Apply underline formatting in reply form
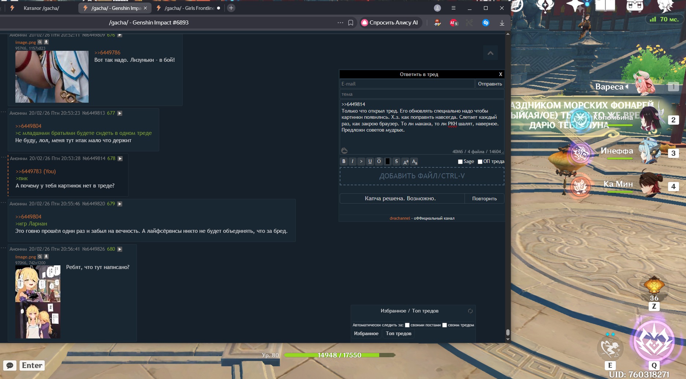 pos(370,162)
